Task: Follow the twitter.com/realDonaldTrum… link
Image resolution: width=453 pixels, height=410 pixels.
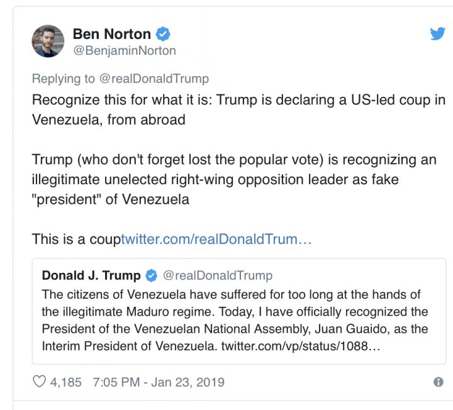Action: coord(216,240)
